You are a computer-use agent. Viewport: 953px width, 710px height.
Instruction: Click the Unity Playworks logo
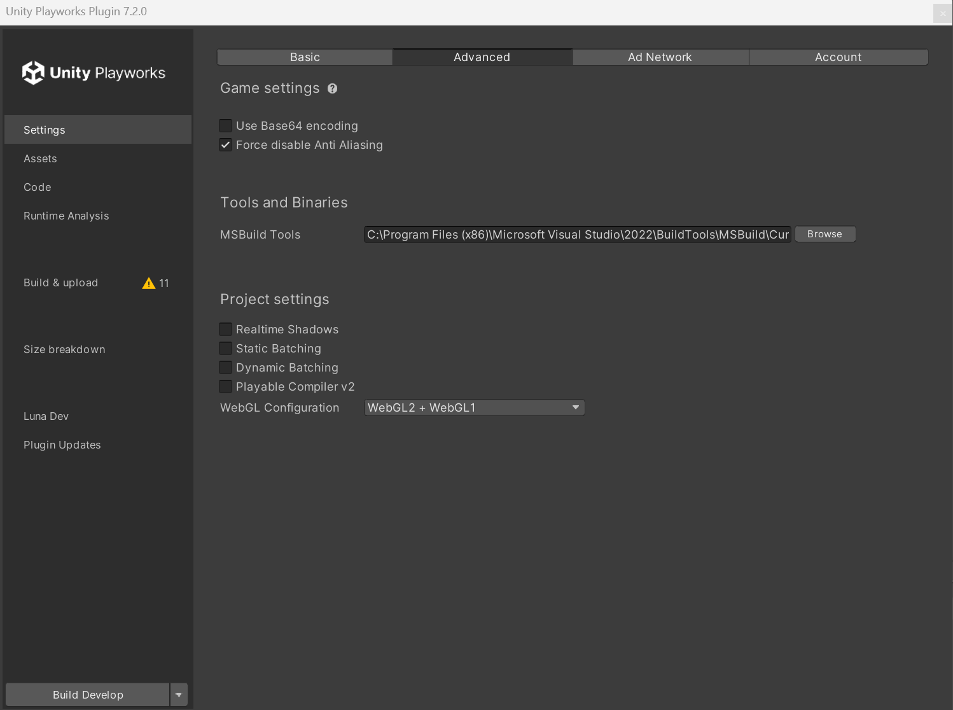point(94,73)
